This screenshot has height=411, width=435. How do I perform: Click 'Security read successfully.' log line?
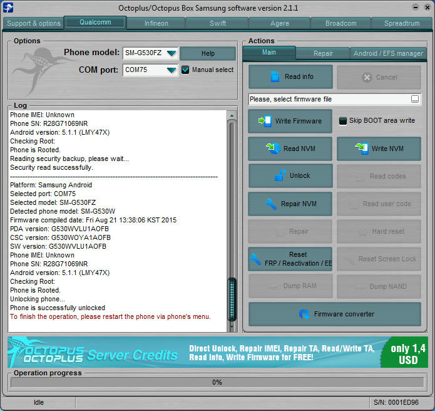click(51, 167)
